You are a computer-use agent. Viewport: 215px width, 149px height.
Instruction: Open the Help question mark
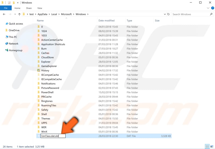213,8
